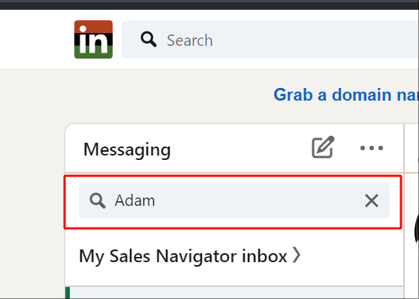Screen dimensions: 419x299
Task: Place cursor in the 'Adam' search text
Action: (134, 201)
